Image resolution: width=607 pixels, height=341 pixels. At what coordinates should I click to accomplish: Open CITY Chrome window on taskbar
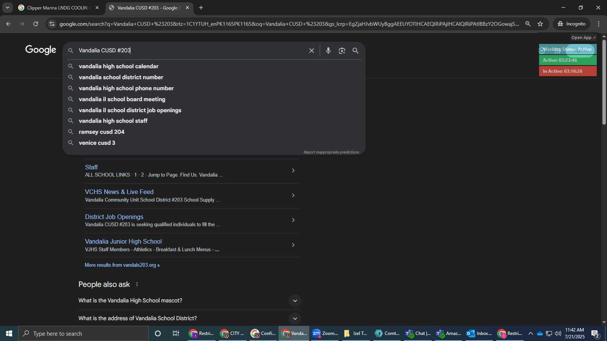(x=233, y=333)
